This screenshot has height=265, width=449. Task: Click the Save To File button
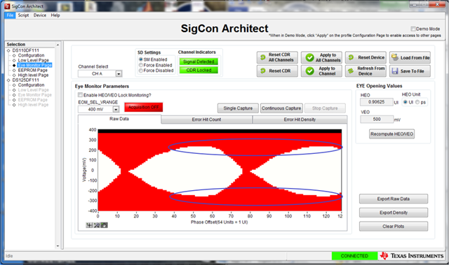pyautogui.click(x=410, y=71)
